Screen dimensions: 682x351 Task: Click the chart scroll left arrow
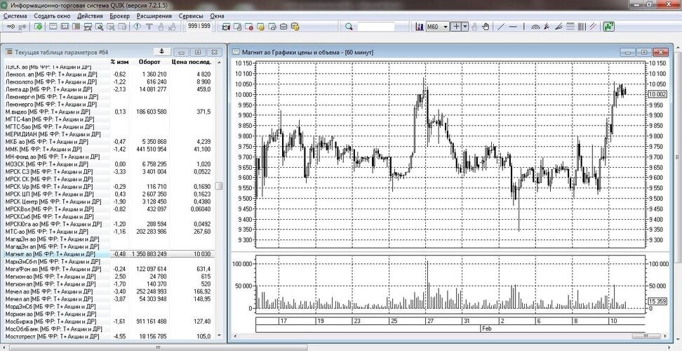[x=236, y=336]
